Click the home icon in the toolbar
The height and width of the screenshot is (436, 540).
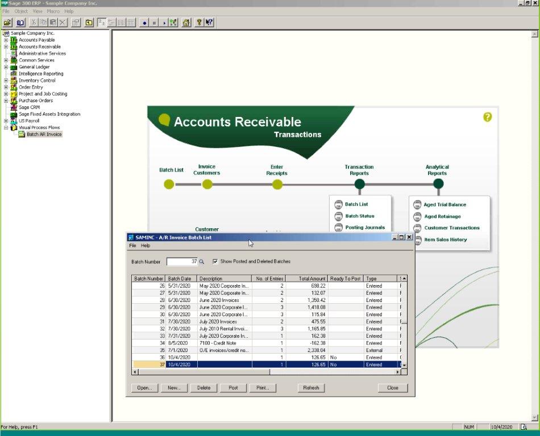(186, 23)
